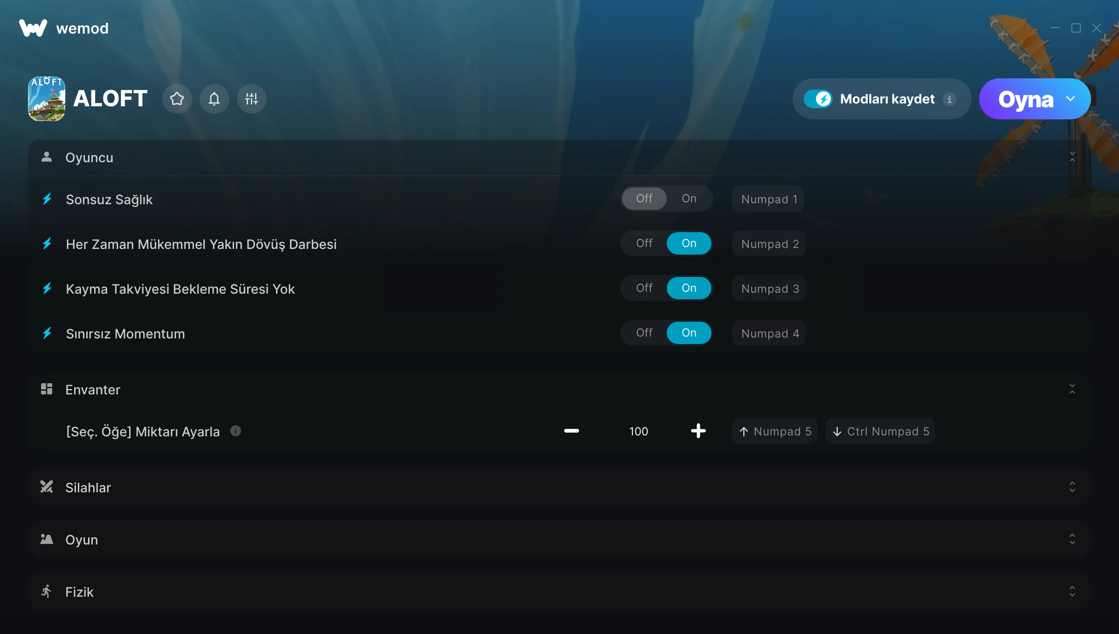Click the info icon beside Modları kaydet
This screenshot has height=634, width=1119.
tap(949, 99)
